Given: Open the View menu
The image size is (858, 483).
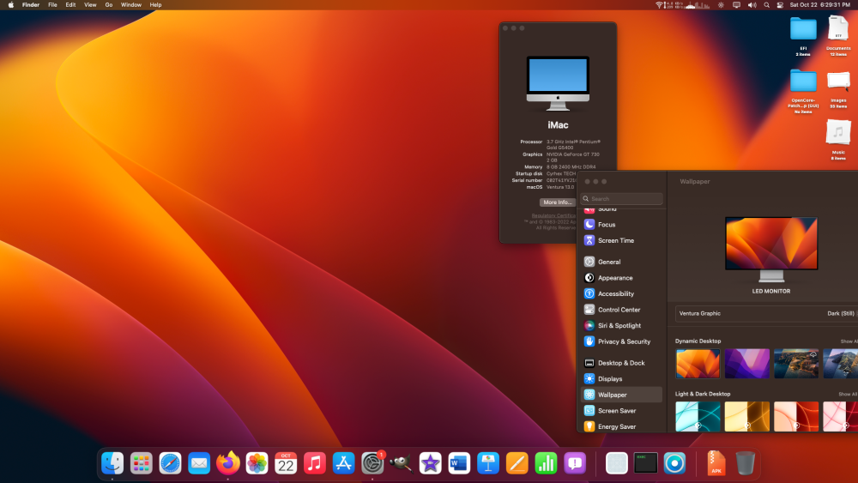Looking at the screenshot, I should pyautogui.click(x=90, y=5).
